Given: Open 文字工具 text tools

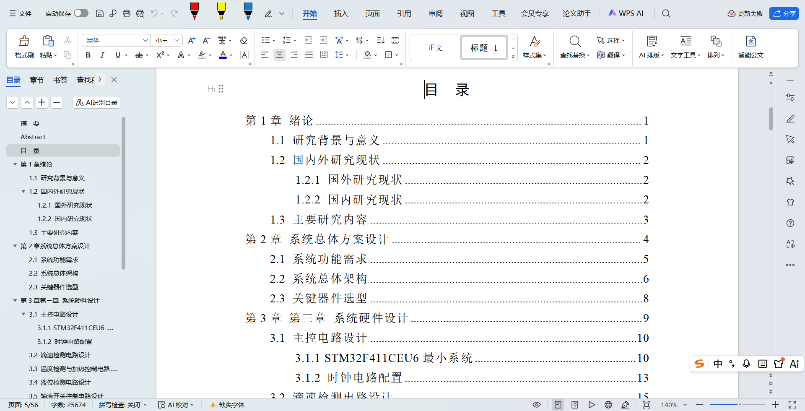Looking at the screenshot, I should pyautogui.click(x=686, y=47).
